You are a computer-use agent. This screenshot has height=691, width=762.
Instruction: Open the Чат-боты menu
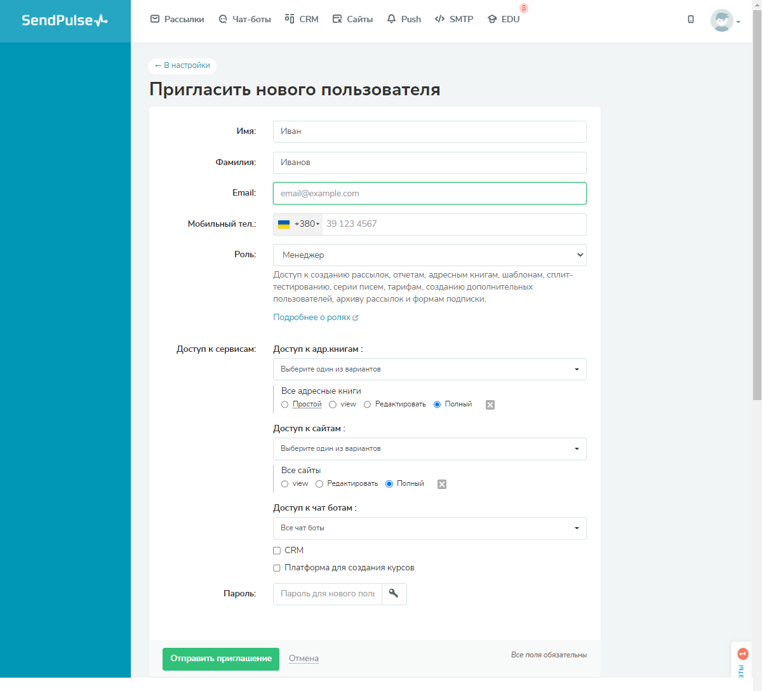[x=244, y=19]
